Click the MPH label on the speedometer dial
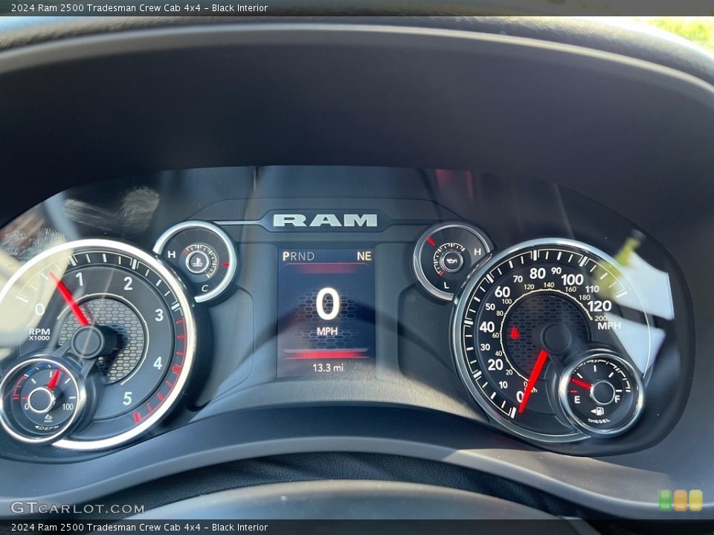The height and width of the screenshot is (535, 714). (x=609, y=325)
